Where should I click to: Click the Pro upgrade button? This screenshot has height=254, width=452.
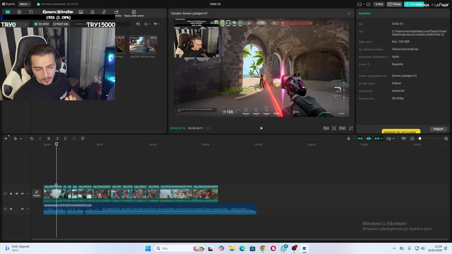pyautogui.click(x=379, y=4)
